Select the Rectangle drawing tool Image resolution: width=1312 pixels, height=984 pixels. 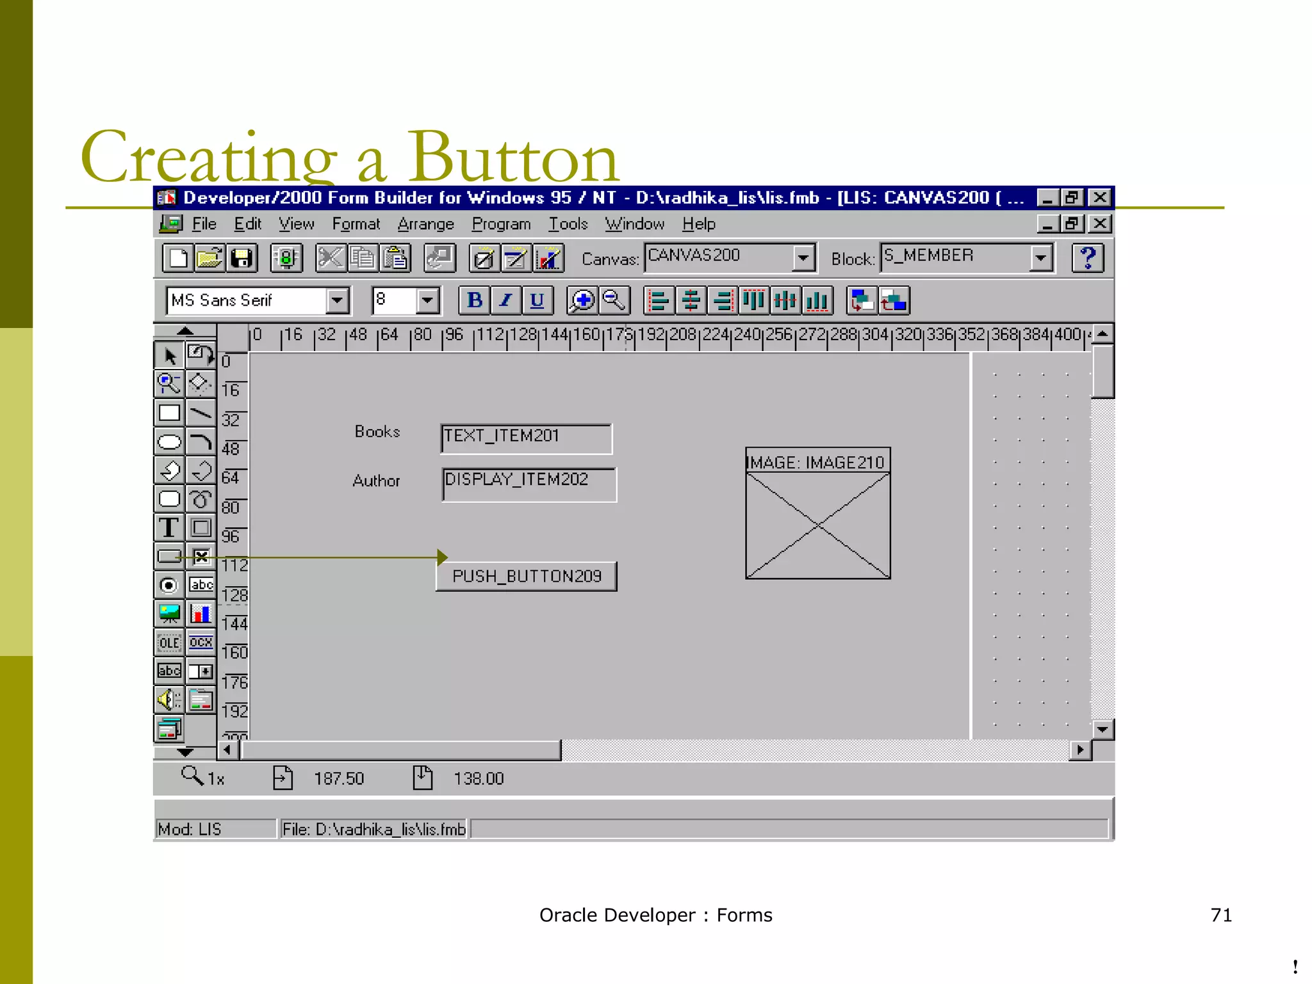(x=169, y=413)
